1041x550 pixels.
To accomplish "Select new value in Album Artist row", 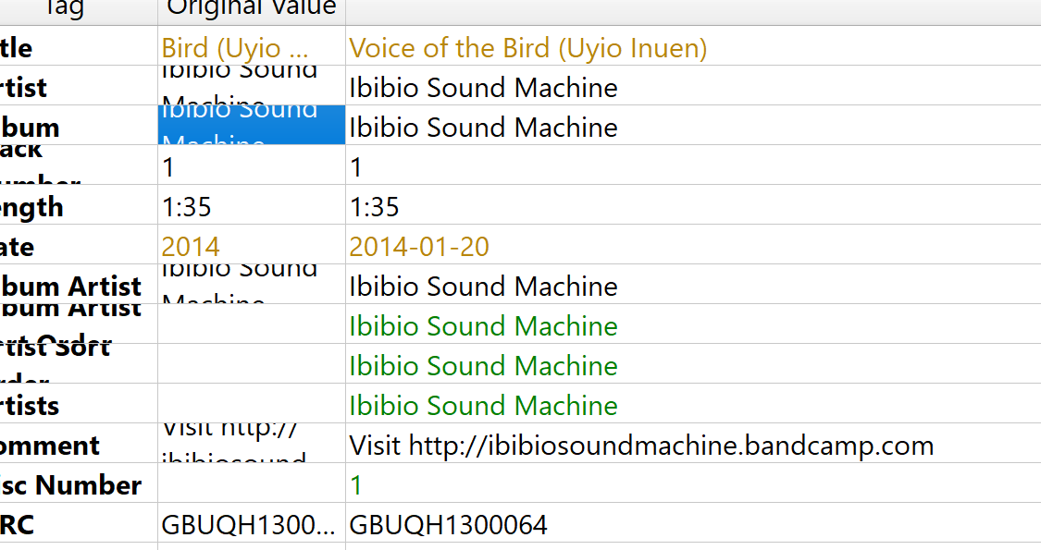I will [483, 287].
